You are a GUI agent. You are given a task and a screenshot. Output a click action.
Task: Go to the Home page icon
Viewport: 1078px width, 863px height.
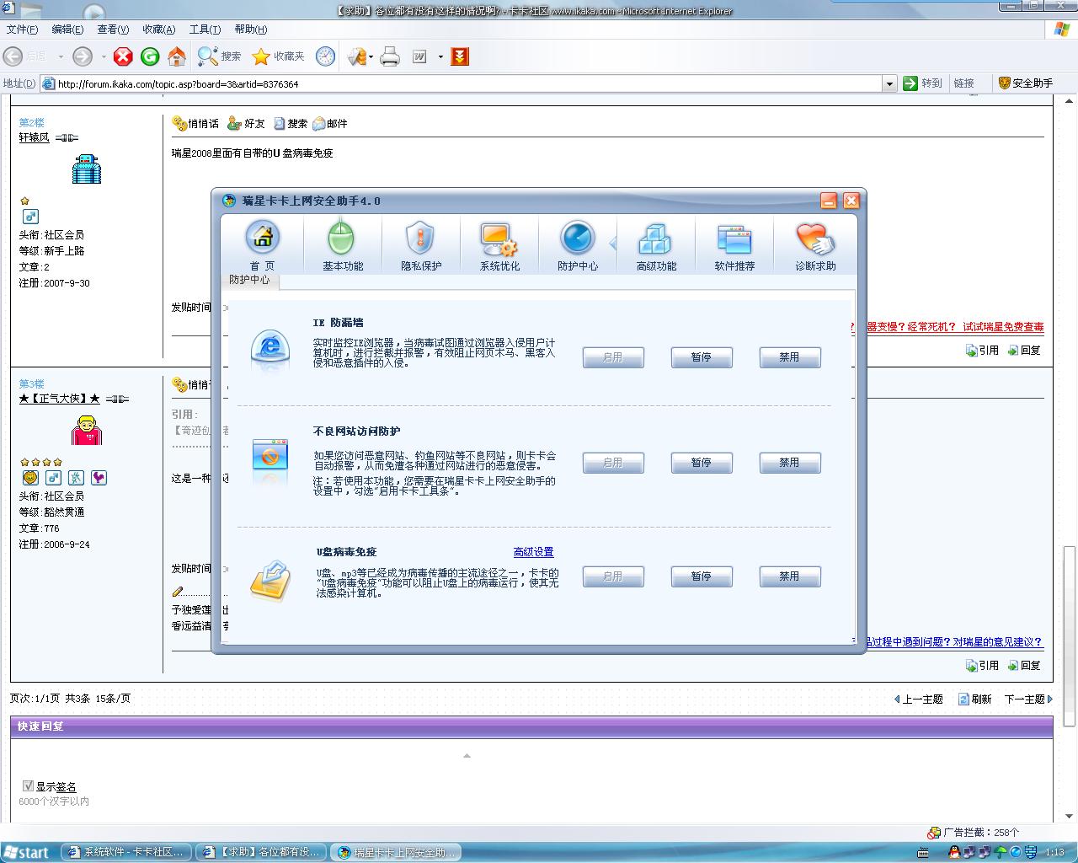pyautogui.click(x=177, y=56)
